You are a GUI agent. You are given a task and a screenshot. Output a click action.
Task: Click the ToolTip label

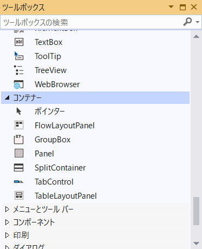pos(48,56)
